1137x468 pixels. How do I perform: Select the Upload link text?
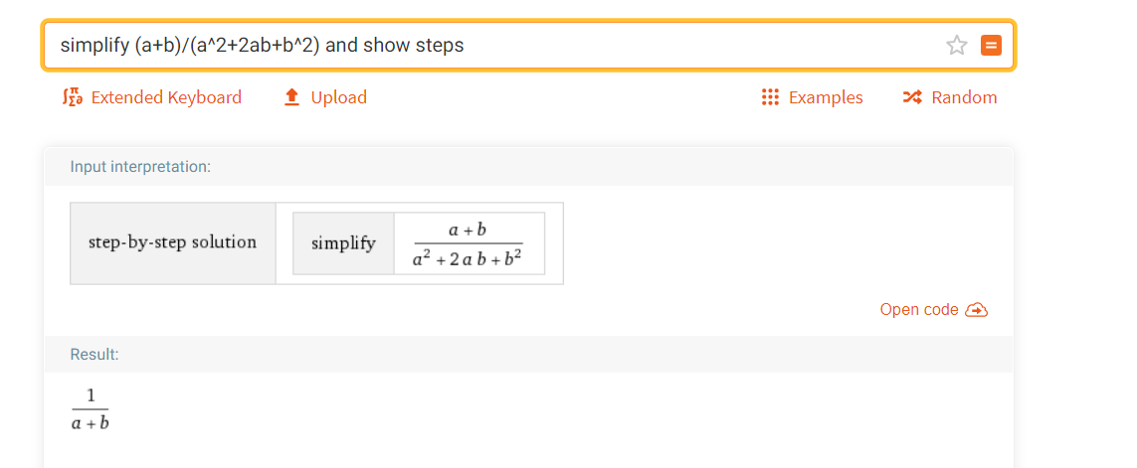point(338,97)
